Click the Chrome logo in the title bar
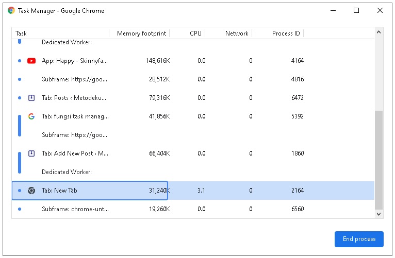The image size is (395, 258). pyautogui.click(x=11, y=10)
